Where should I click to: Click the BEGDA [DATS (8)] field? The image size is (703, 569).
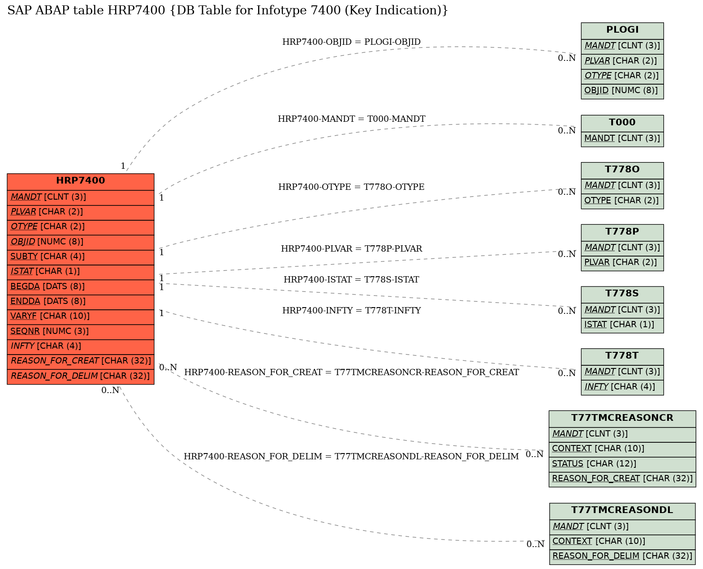coord(81,287)
